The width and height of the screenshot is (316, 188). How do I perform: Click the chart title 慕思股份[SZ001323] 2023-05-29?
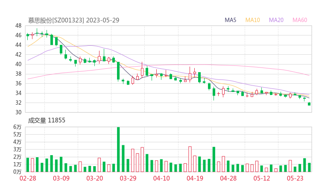pos(73,20)
